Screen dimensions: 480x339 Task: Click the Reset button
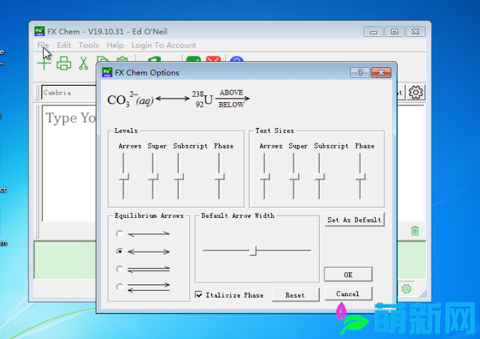(x=295, y=295)
